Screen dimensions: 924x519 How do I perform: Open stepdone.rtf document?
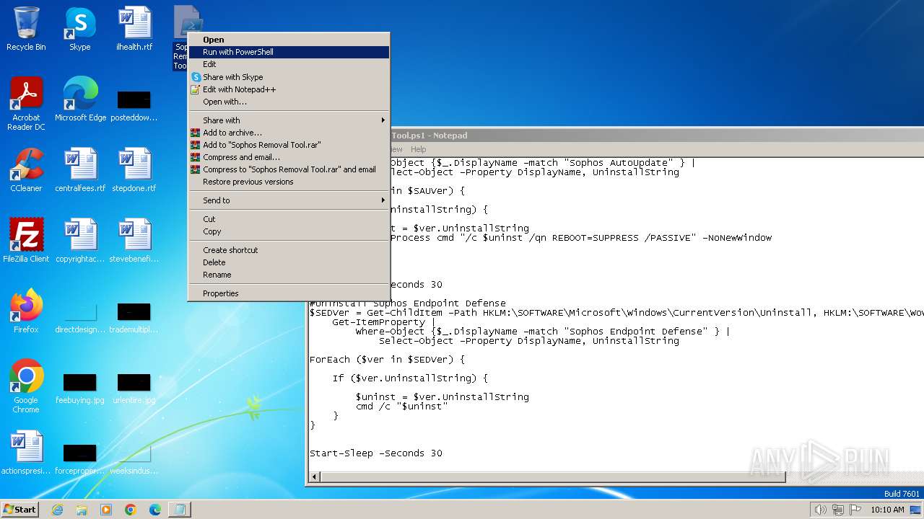[x=134, y=170]
